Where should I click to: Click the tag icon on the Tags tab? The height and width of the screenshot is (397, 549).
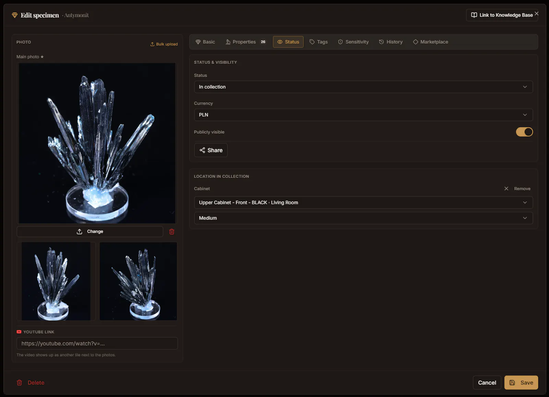[x=312, y=42]
